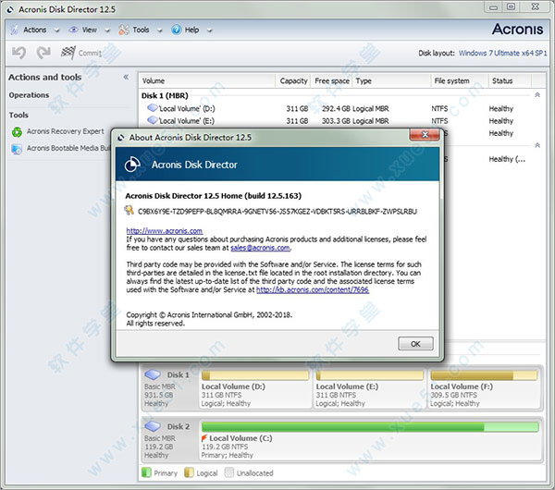Open Acronis Recovery Expert tool
This screenshot has width=555, height=490.
pyautogui.click(x=65, y=132)
